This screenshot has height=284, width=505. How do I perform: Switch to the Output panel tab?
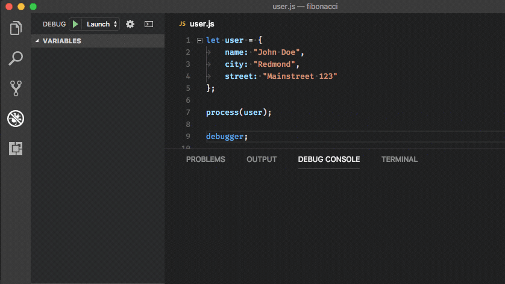click(x=262, y=159)
